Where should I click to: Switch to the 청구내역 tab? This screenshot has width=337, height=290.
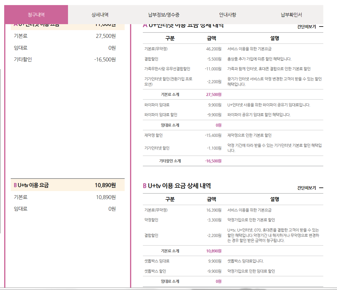coord(36,15)
